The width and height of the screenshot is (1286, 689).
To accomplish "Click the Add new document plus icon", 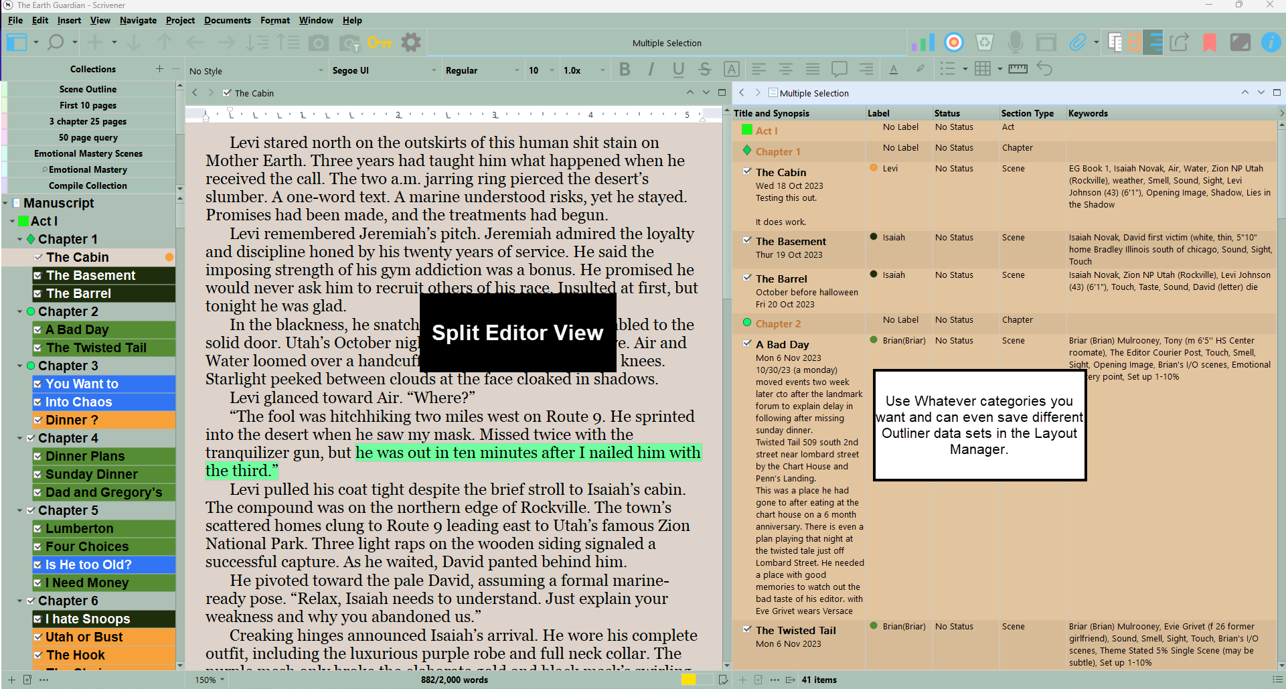I will pos(95,43).
